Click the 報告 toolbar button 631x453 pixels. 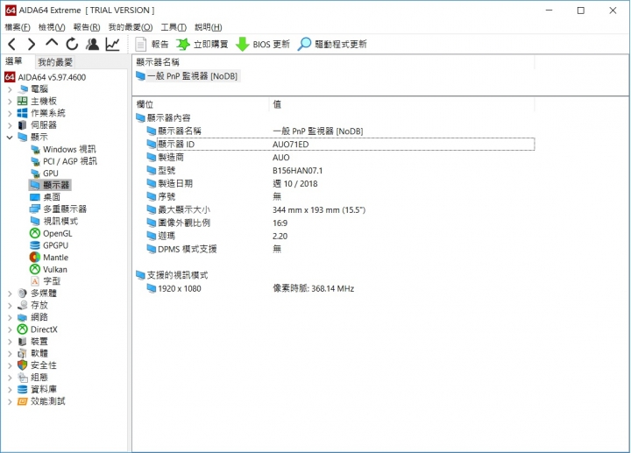(x=152, y=45)
